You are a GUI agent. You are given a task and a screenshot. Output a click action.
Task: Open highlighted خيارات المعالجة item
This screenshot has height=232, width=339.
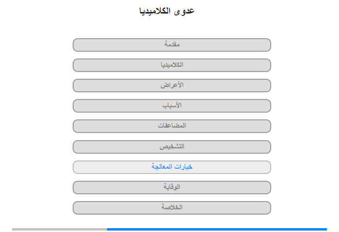[171, 167]
